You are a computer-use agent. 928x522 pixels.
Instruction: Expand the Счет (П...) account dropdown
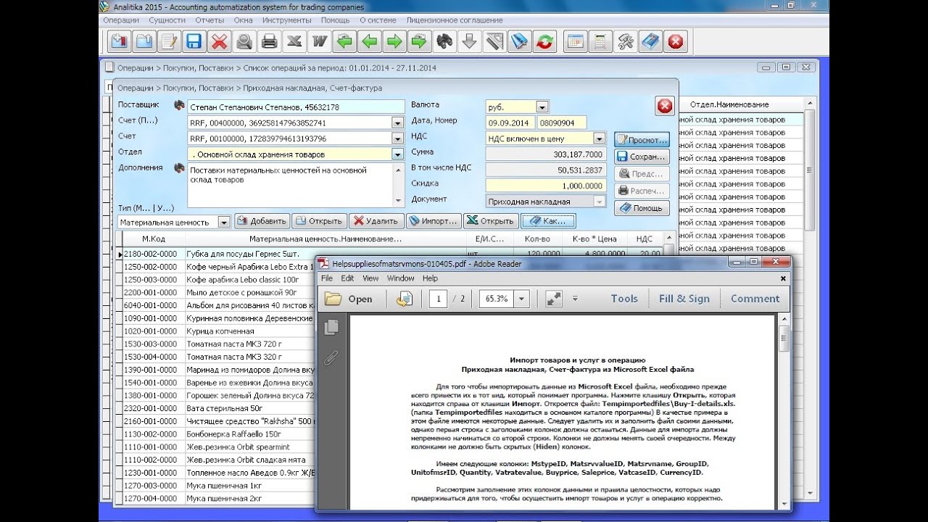(397, 123)
